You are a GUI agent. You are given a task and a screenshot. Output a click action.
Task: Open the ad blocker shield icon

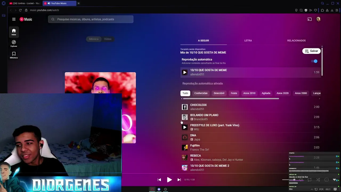[x=306, y=10]
